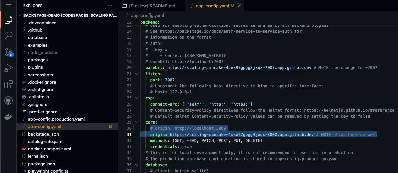Click the methods list on line 32
The height and width of the screenshot is (173, 398).
[x=217, y=140]
